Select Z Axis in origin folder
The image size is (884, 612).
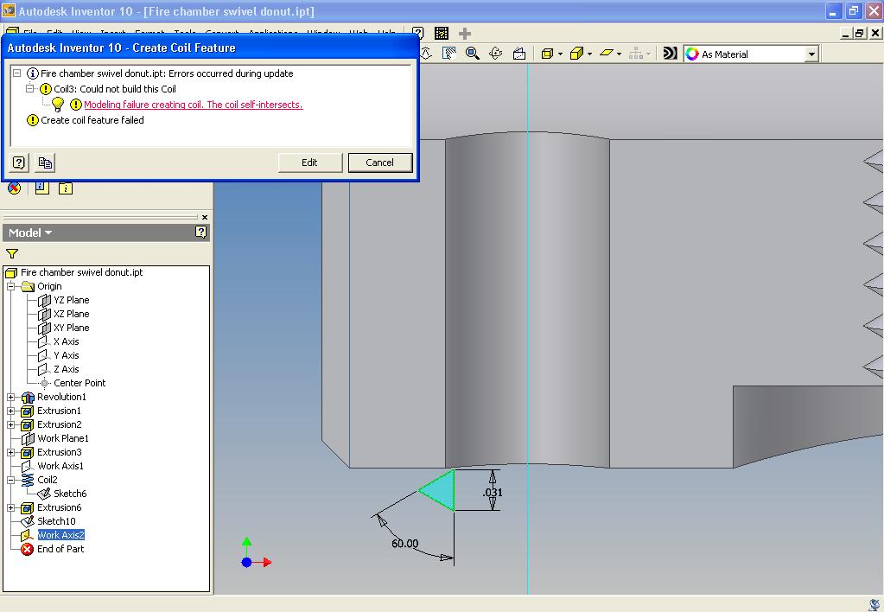pos(66,369)
